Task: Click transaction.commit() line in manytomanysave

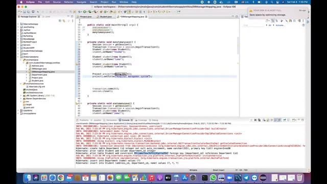Action: (106, 88)
